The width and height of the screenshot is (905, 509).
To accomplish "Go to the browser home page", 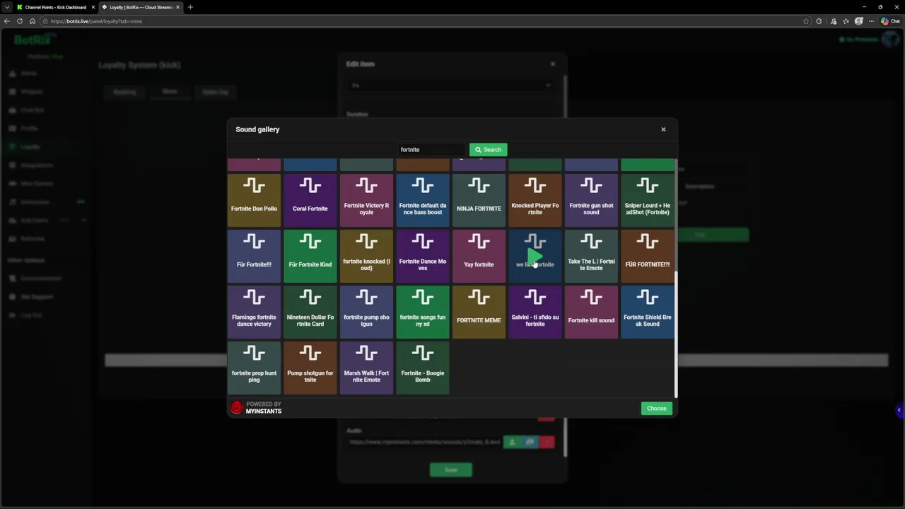I will click(x=32, y=21).
